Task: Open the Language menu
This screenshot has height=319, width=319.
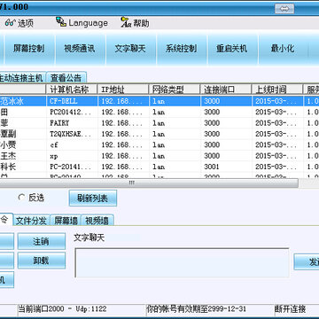Action: tap(82, 23)
